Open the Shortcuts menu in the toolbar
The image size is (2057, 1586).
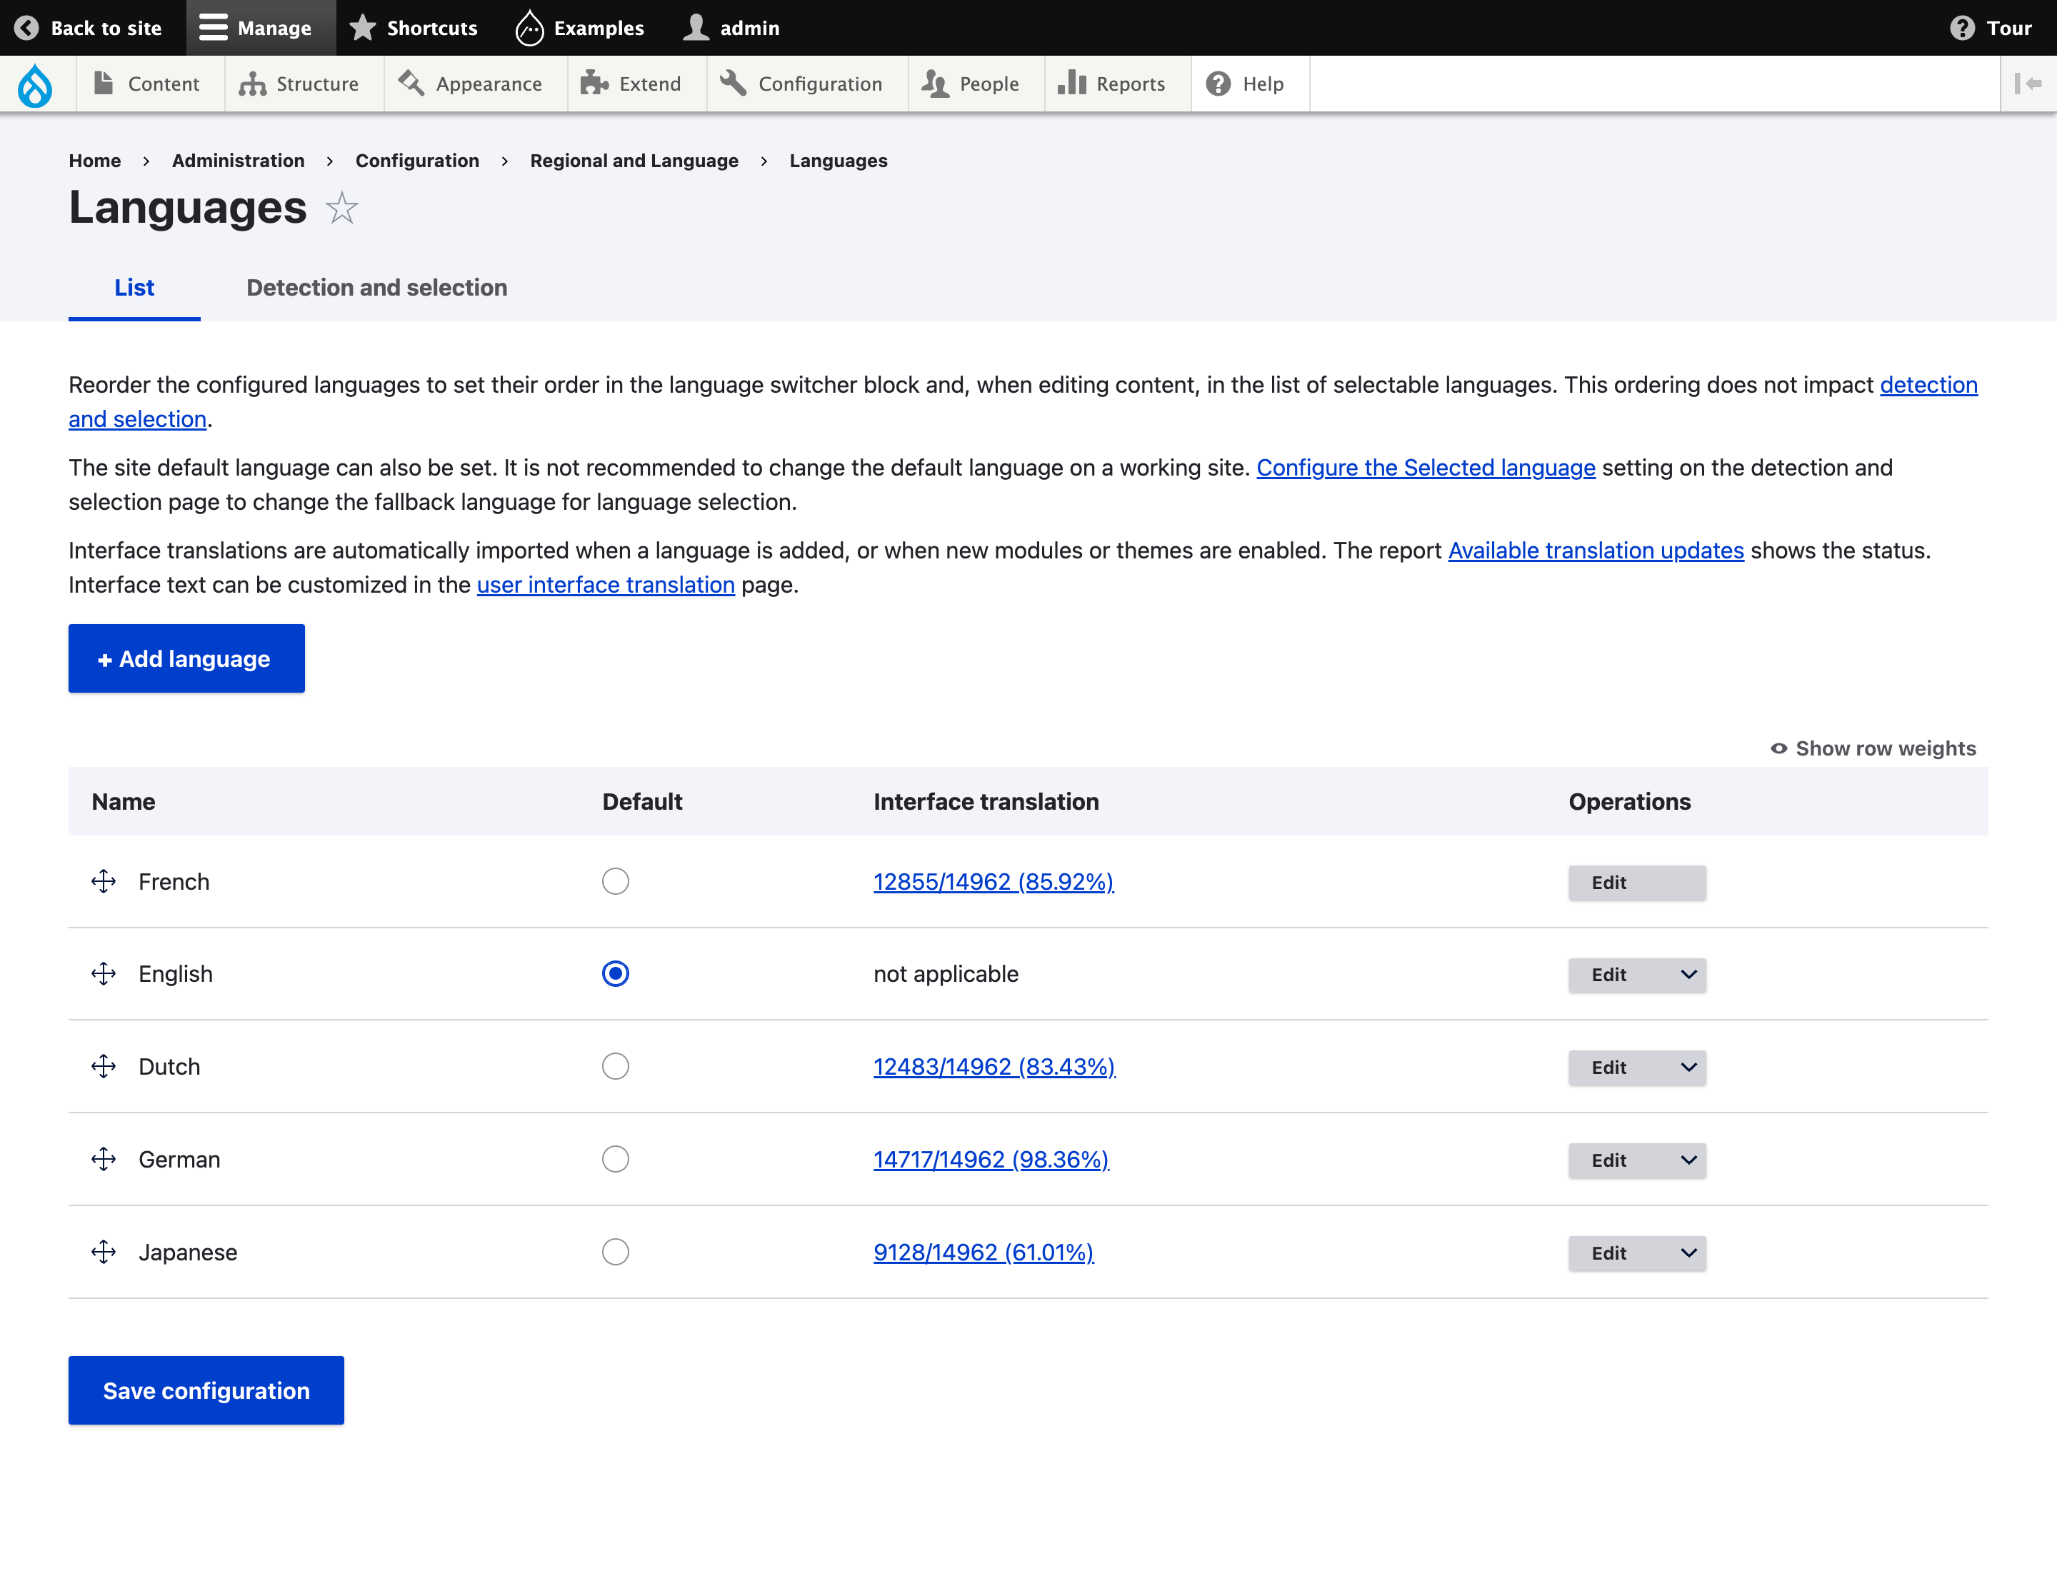414,27
